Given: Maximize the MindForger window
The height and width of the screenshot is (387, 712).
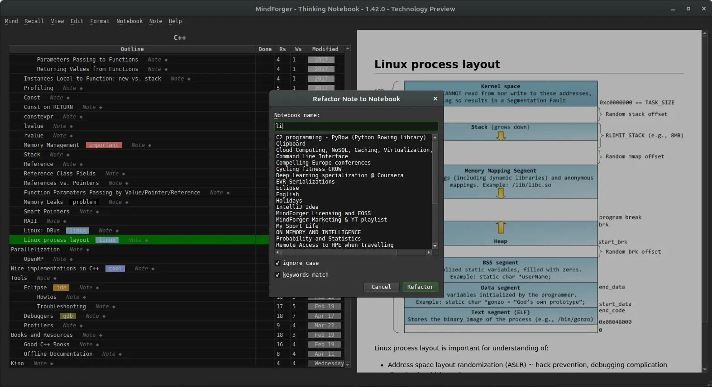Looking at the screenshot, I should pos(688,9).
